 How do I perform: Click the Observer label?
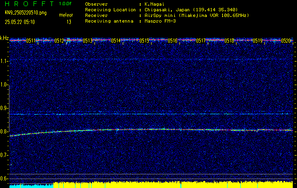[x=96, y=4]
